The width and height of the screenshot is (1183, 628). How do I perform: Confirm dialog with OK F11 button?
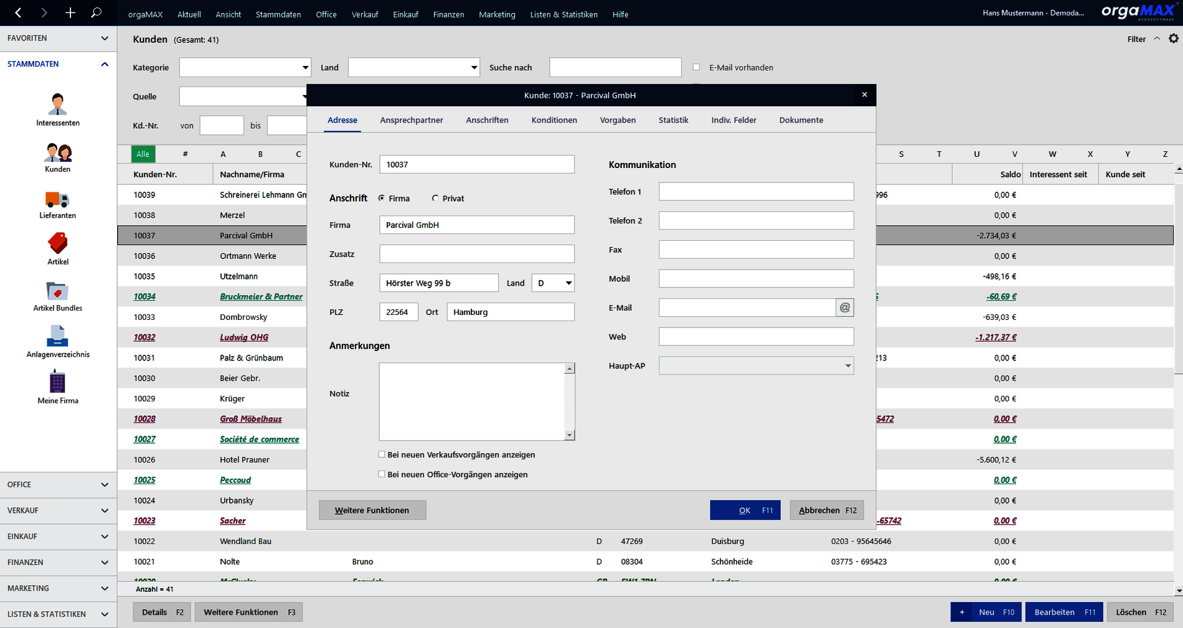tap(745, 510)
